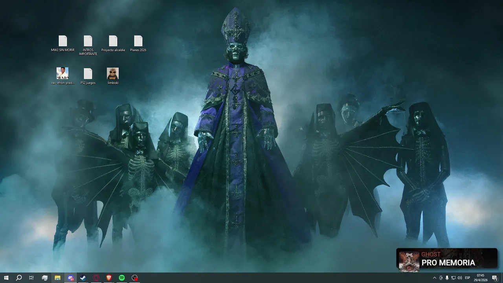This screenshot has width=503, height=283.
Task: Open File Explorer from the taskbar
Action: coord(57,278)
